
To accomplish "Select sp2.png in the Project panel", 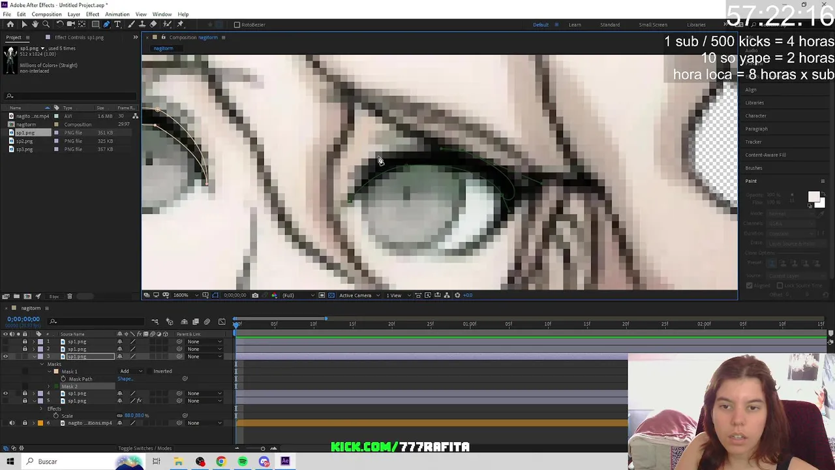I will [x=24, y=141].
